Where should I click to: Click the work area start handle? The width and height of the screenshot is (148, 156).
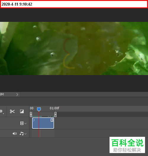[x=31, y=114]
